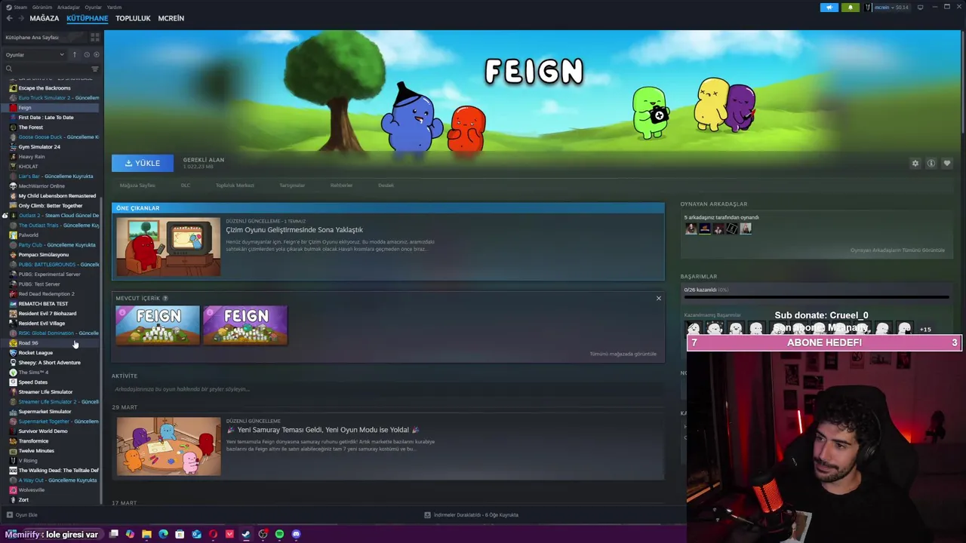The width and height of the screenshot is (966, 543).
Task: Click The Sims 4 game icon
Action: click(x=13, y=373)
